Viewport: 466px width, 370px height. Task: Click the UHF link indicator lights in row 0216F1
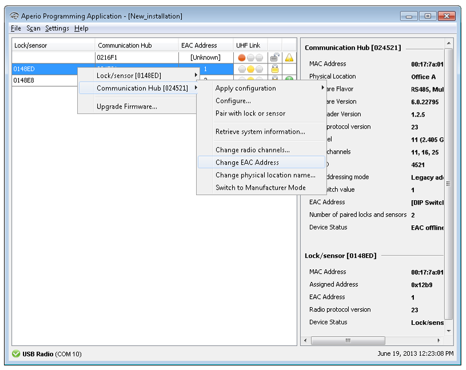click(x=250, y=57)
